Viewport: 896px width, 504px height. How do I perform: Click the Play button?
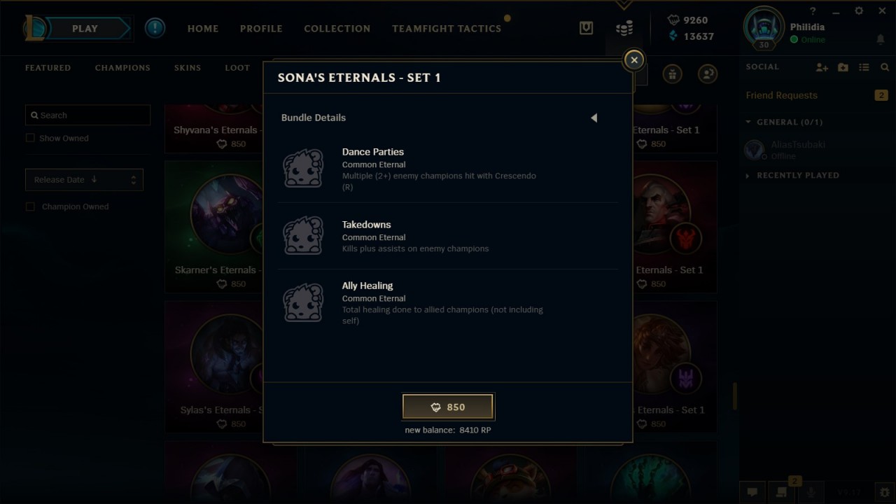click(84, 29)
